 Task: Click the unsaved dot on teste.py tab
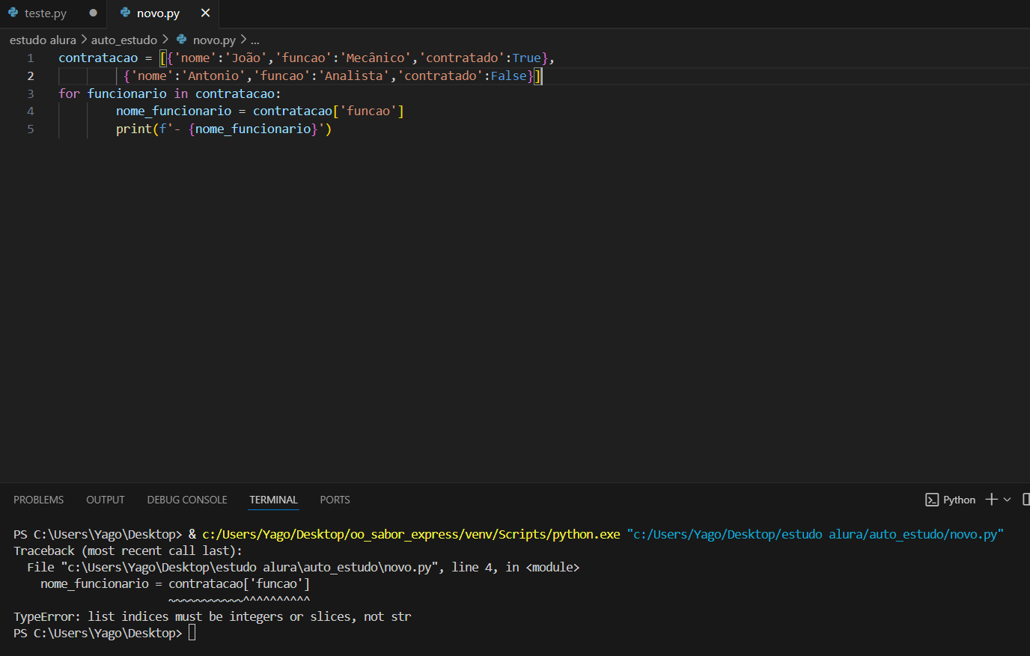click(x=93, y=13)
